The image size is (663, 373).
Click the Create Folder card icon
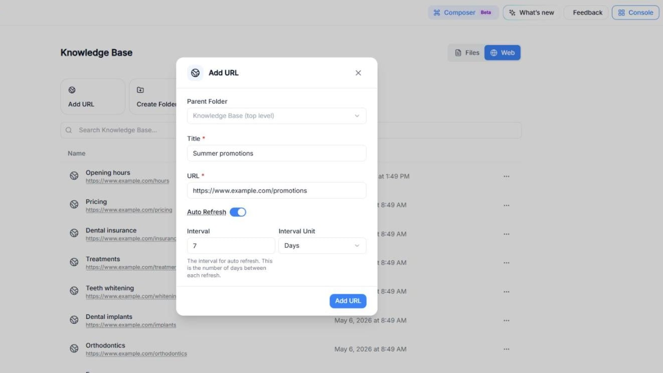click(x=140, y=90)
